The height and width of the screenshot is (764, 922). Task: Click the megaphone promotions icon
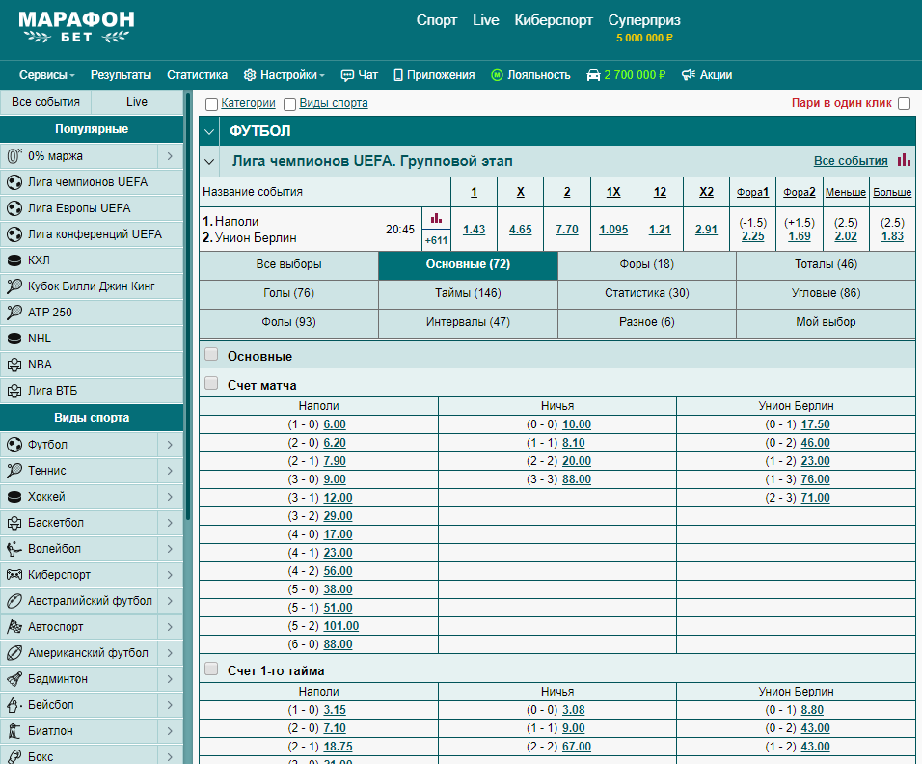tap(688, 75)
